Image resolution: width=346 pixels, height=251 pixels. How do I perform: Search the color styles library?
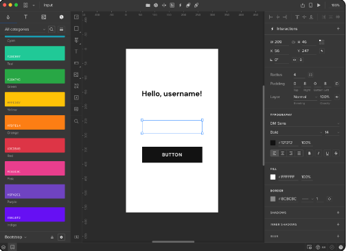pos(51,29)
